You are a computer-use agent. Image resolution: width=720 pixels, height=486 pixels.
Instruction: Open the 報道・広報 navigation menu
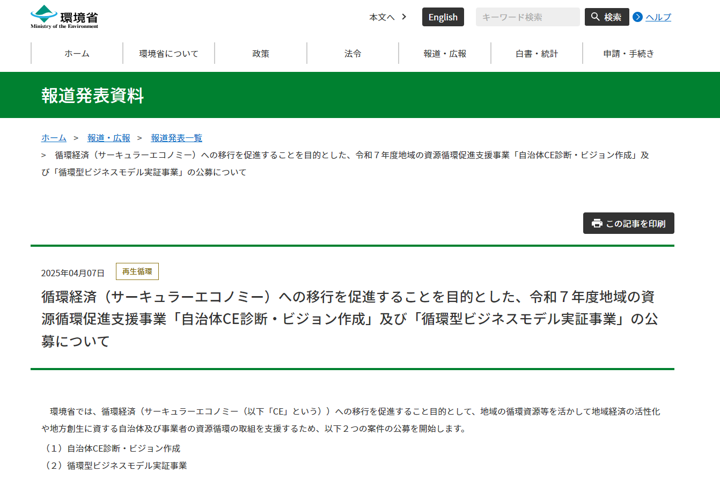coord(445,54)
